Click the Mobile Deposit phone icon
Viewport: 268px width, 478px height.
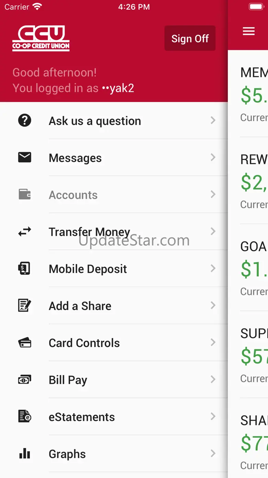(x=25, y=268)
